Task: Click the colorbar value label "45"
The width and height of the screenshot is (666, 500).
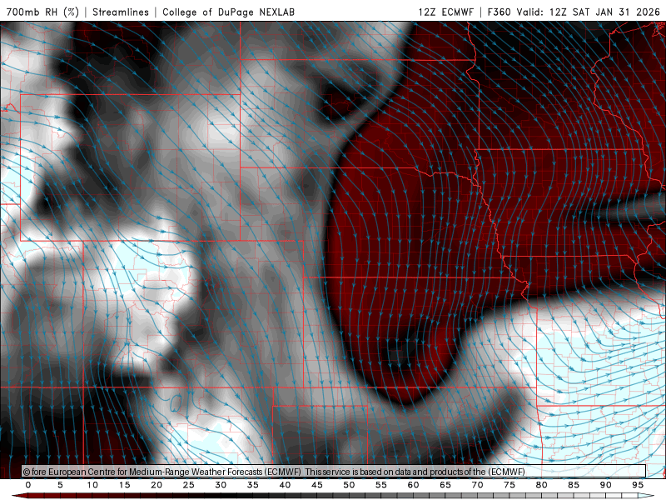Action: click(x=317, y=485)
